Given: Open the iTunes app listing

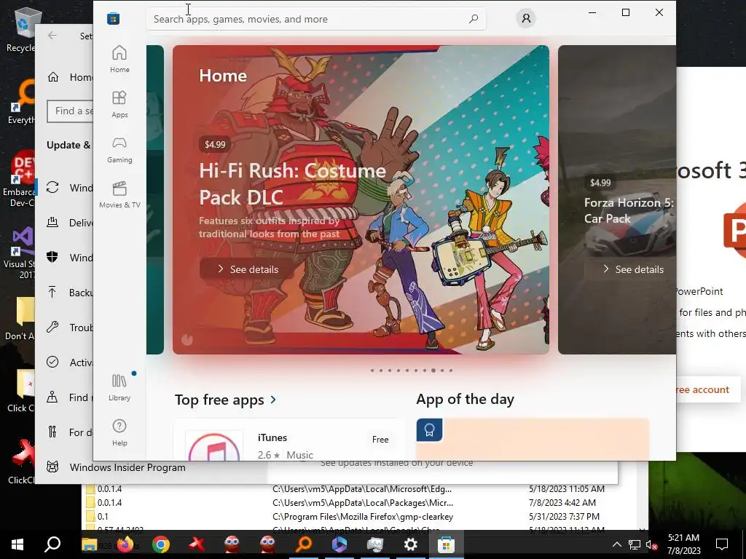Looking at the screenshot, I should pos(288,440).
